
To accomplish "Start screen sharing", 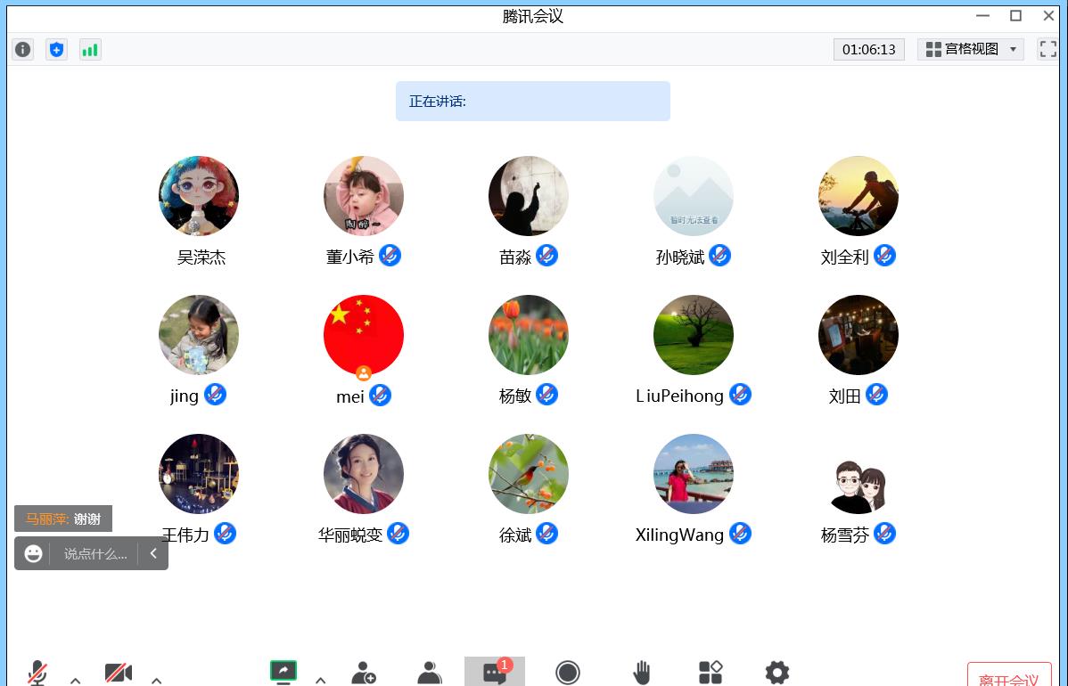I will [283, 672].
